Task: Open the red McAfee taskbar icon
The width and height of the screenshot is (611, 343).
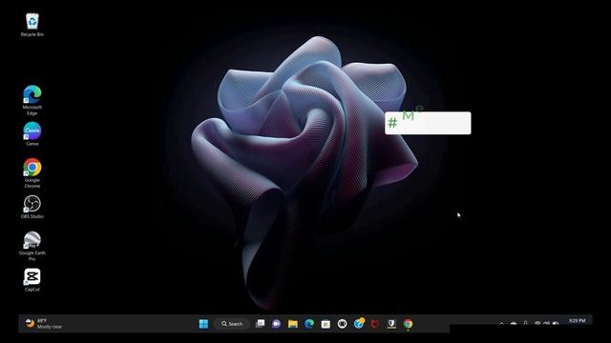Action: click(x=375, y=324)
